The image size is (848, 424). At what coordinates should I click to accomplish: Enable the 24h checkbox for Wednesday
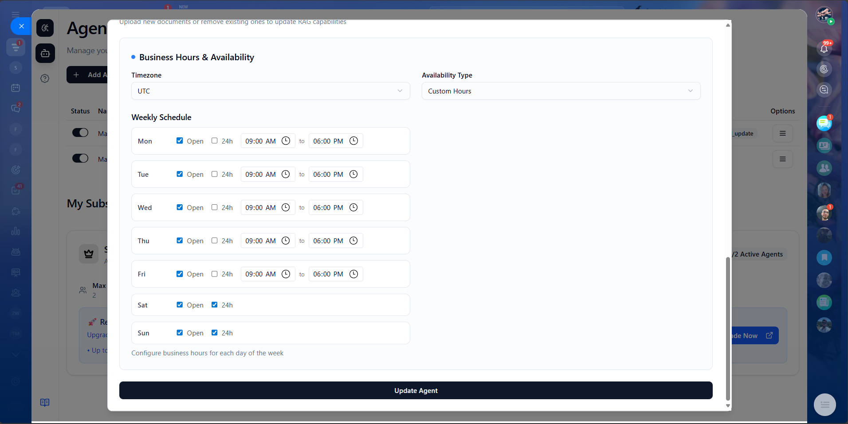pyautogui.click(x=215, y=207)
